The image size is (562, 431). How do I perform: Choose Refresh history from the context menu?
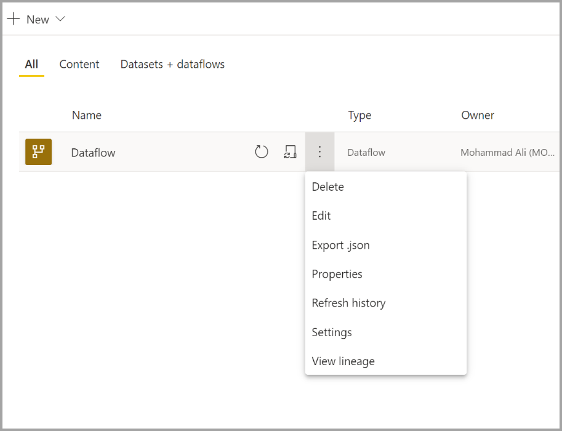(x=348, y=303)
